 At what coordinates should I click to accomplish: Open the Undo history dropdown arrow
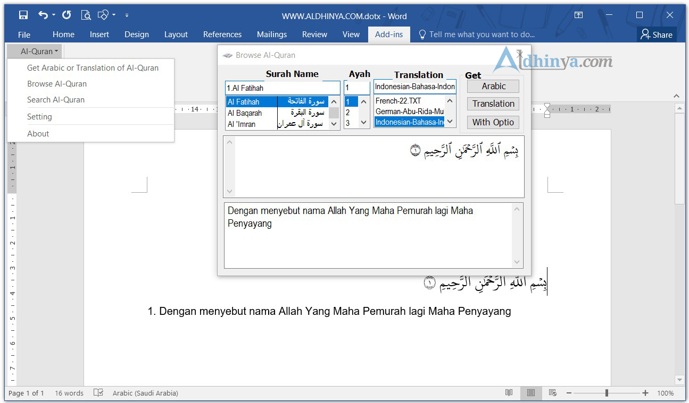(54, 15)
